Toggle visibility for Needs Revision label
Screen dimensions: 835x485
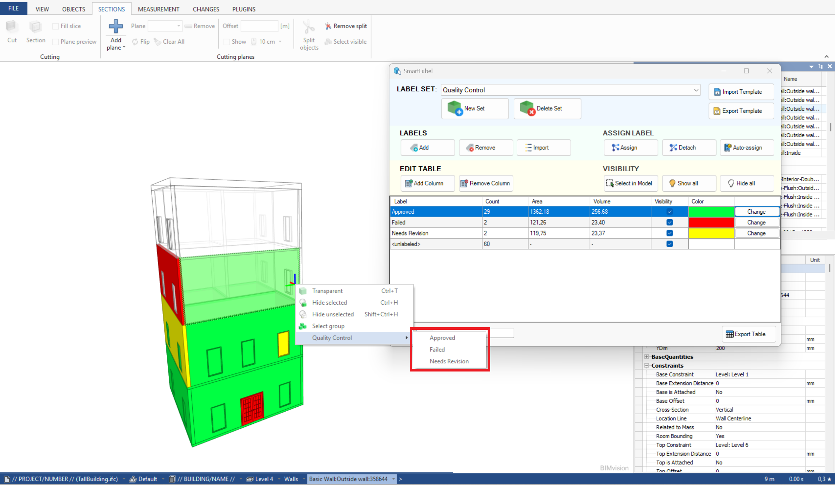pyautogui.click(x=670, y=233)
